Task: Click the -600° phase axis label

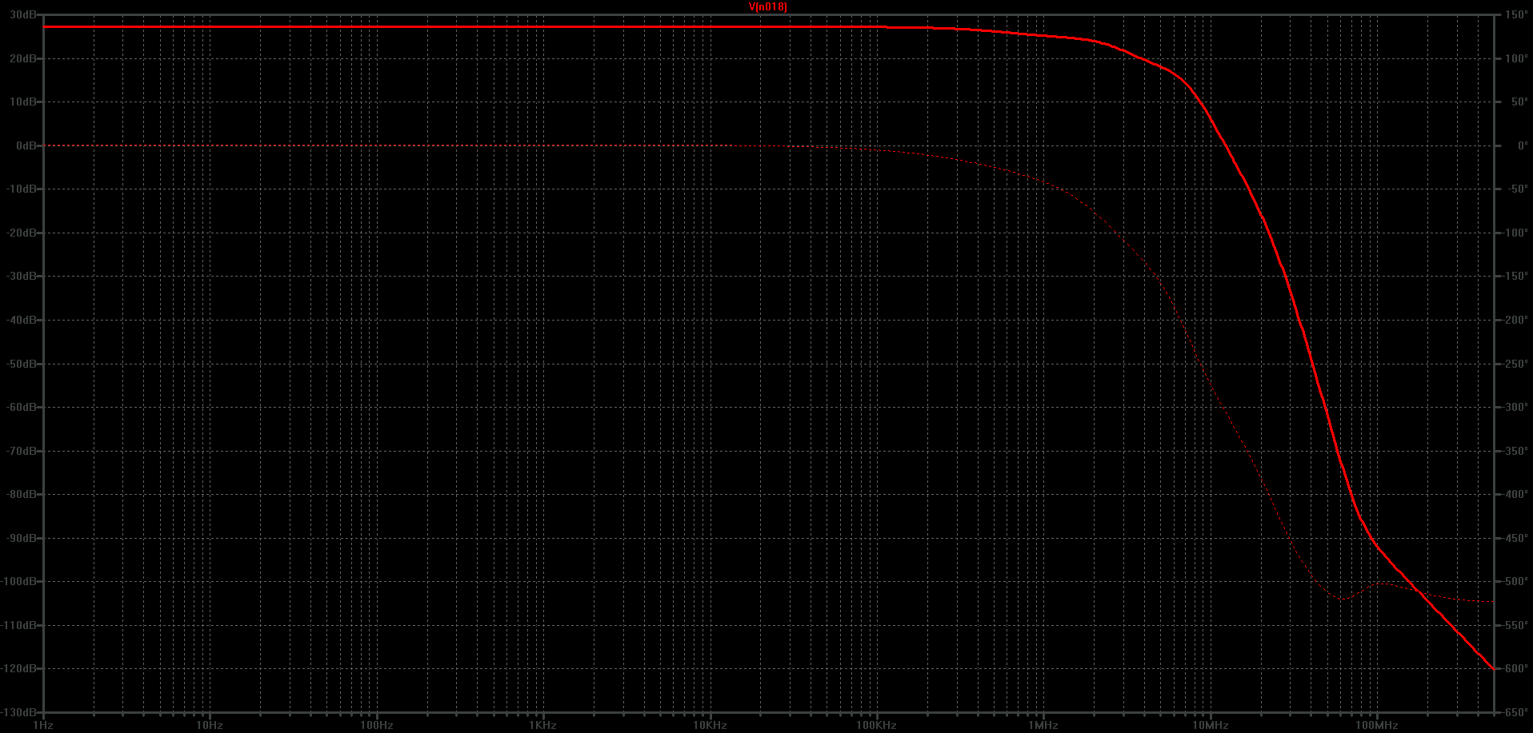Action: pyautogui.click(x=1516, y=668)
